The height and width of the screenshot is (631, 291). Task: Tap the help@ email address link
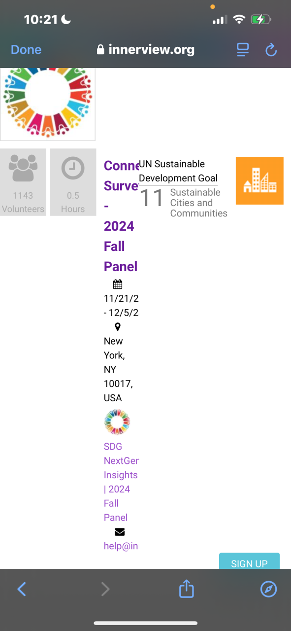[x=121, y=546]
